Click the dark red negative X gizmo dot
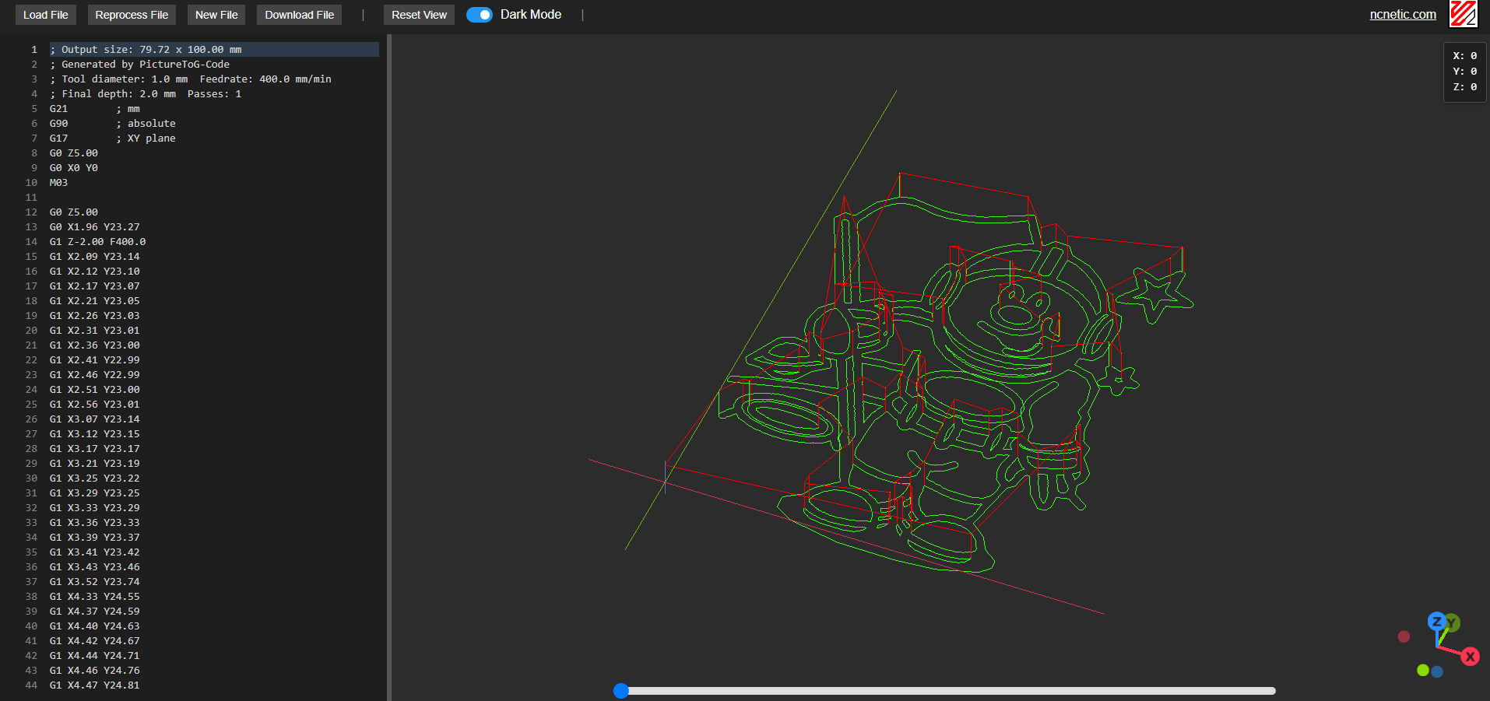The image size is (1490, 701). pyautogui.click(x=1404, y=636)
